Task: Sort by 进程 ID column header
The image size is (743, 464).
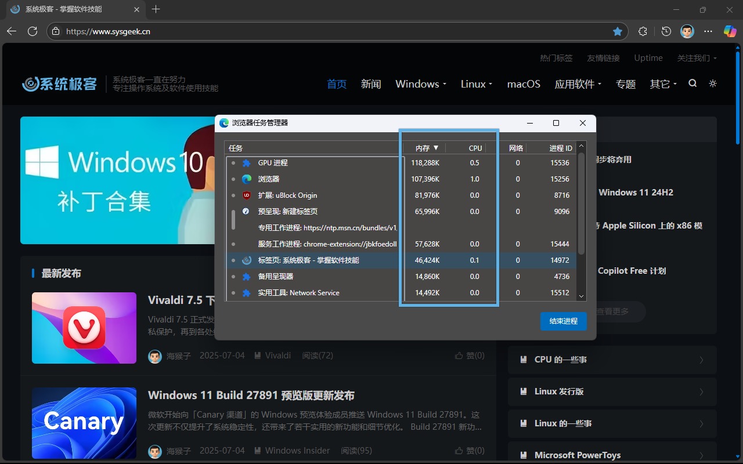Action: 561,148
